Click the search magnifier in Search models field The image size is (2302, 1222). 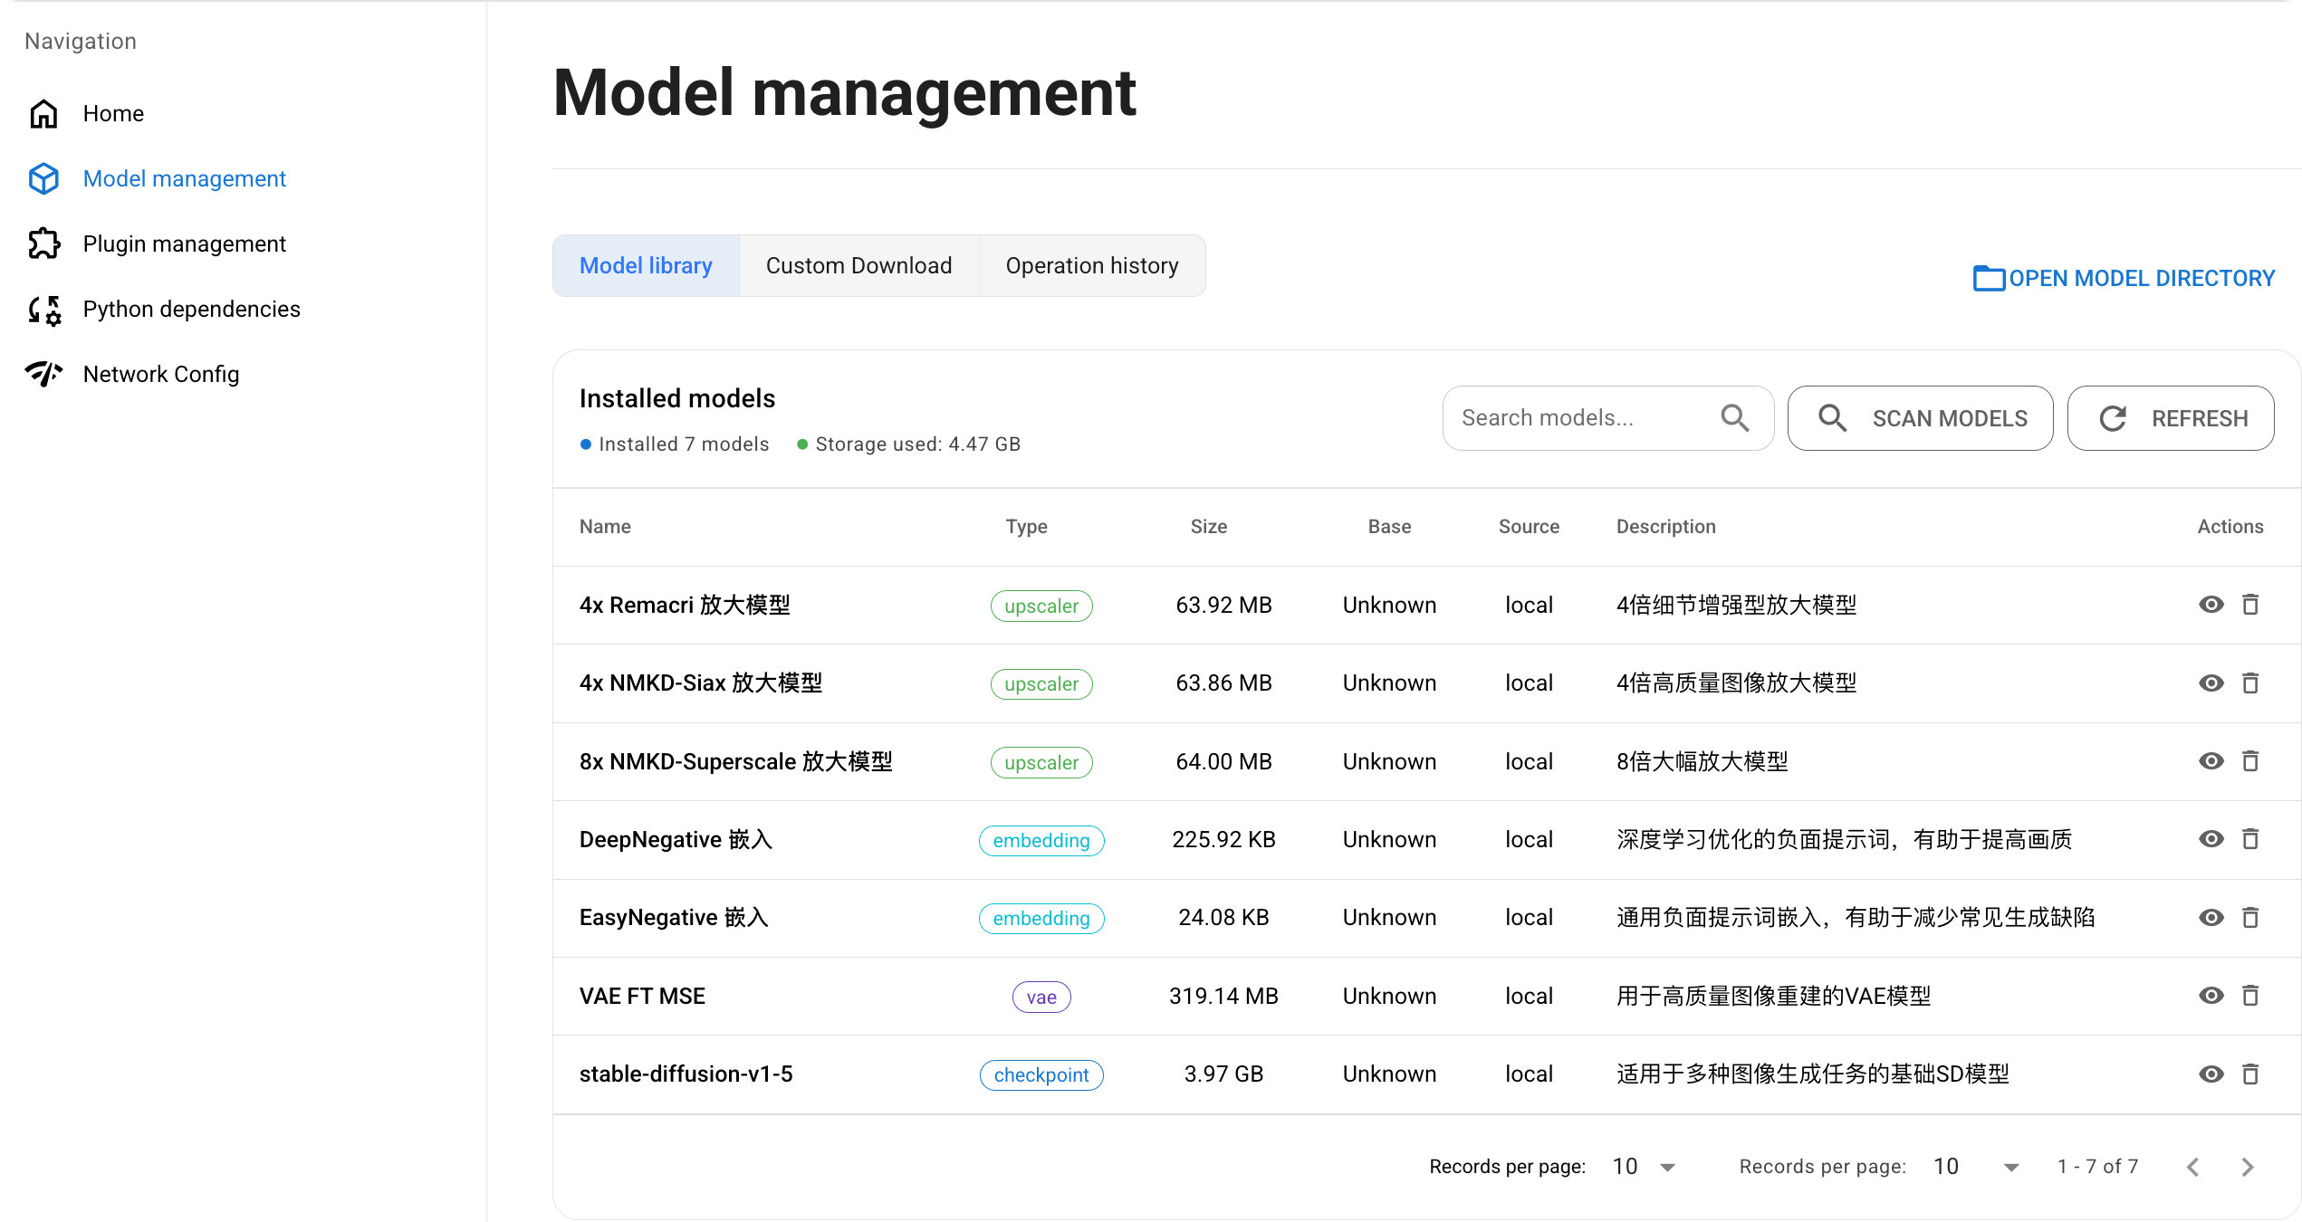tap(1734, 417)
